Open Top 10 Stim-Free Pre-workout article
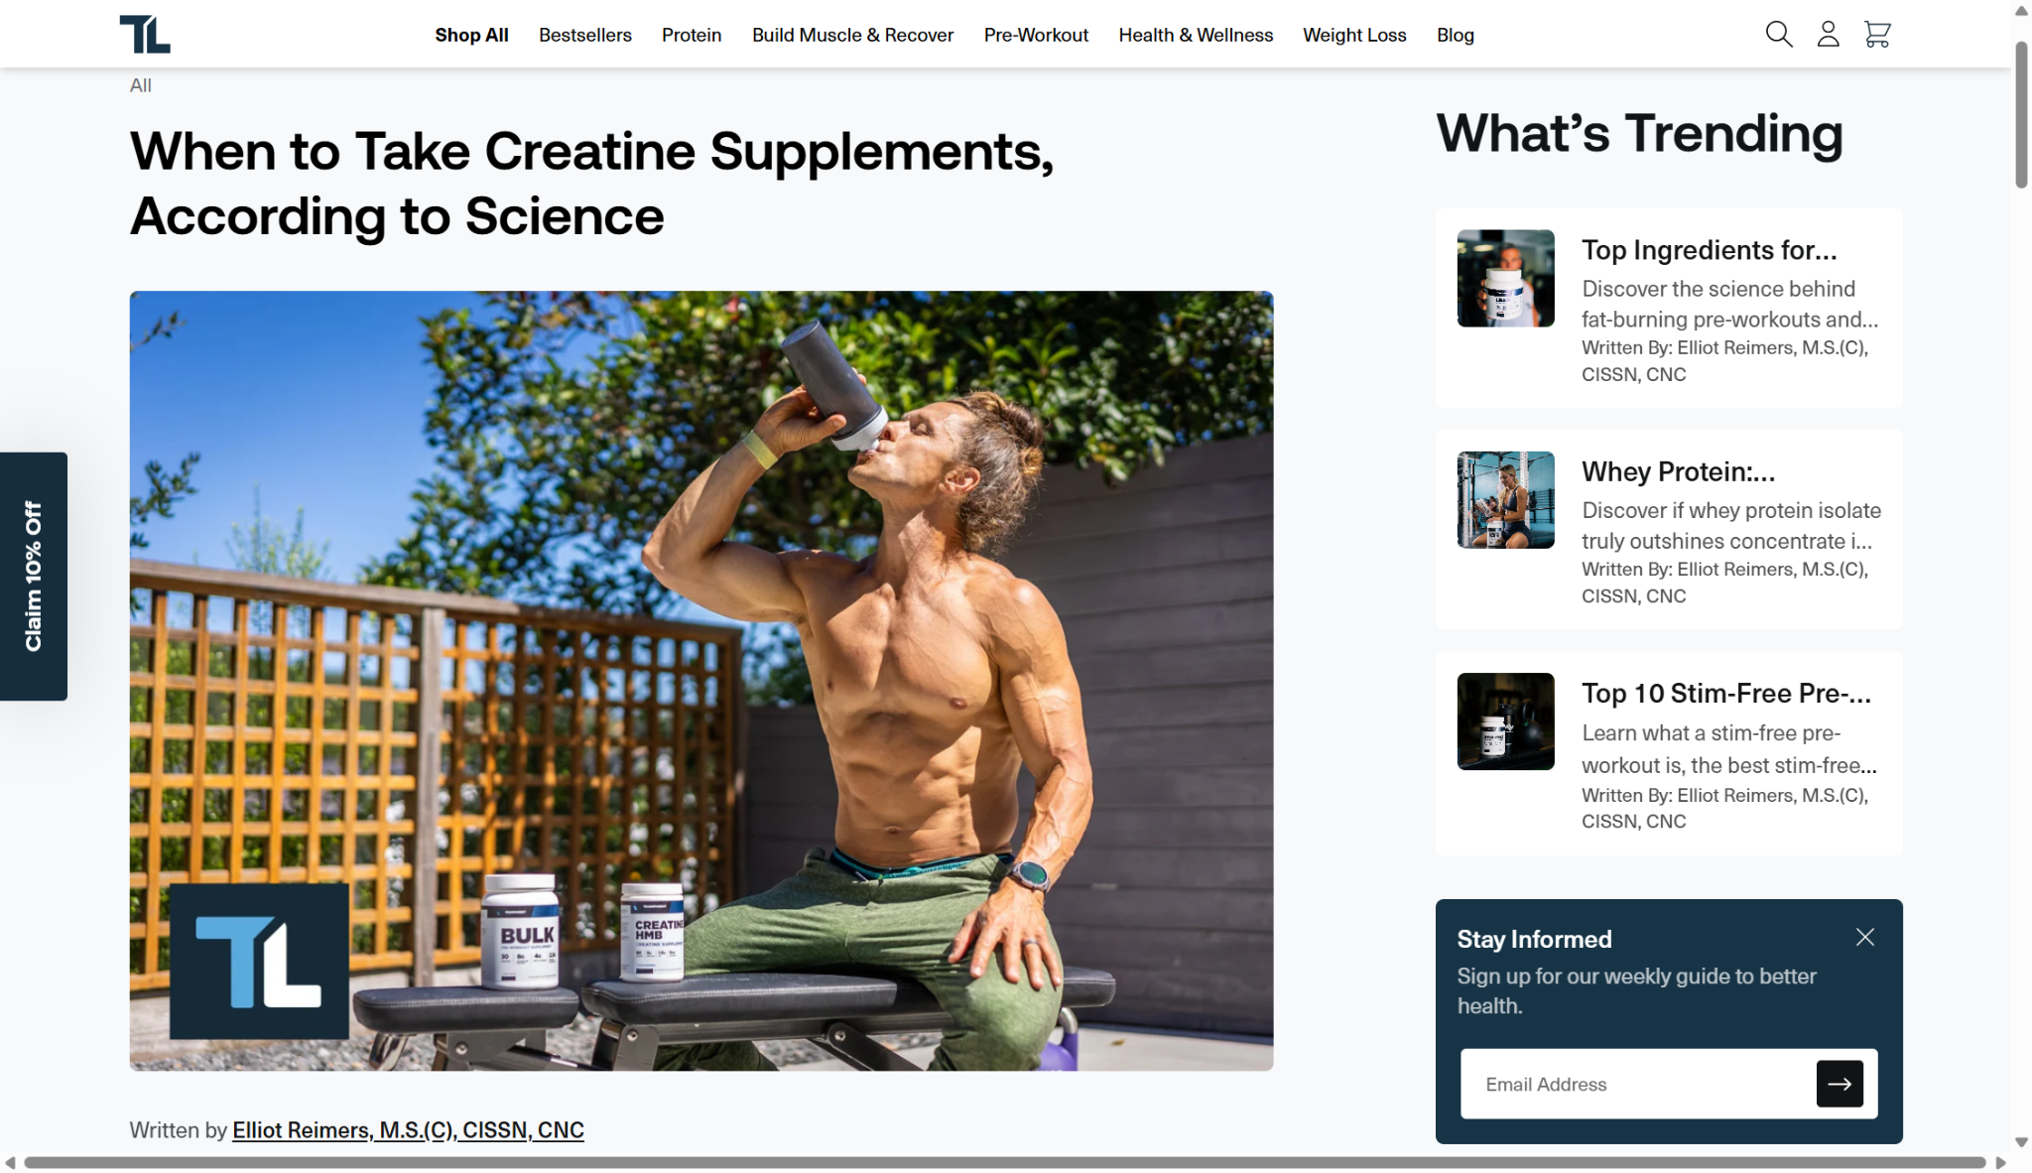 click(x=1726, y=693)
